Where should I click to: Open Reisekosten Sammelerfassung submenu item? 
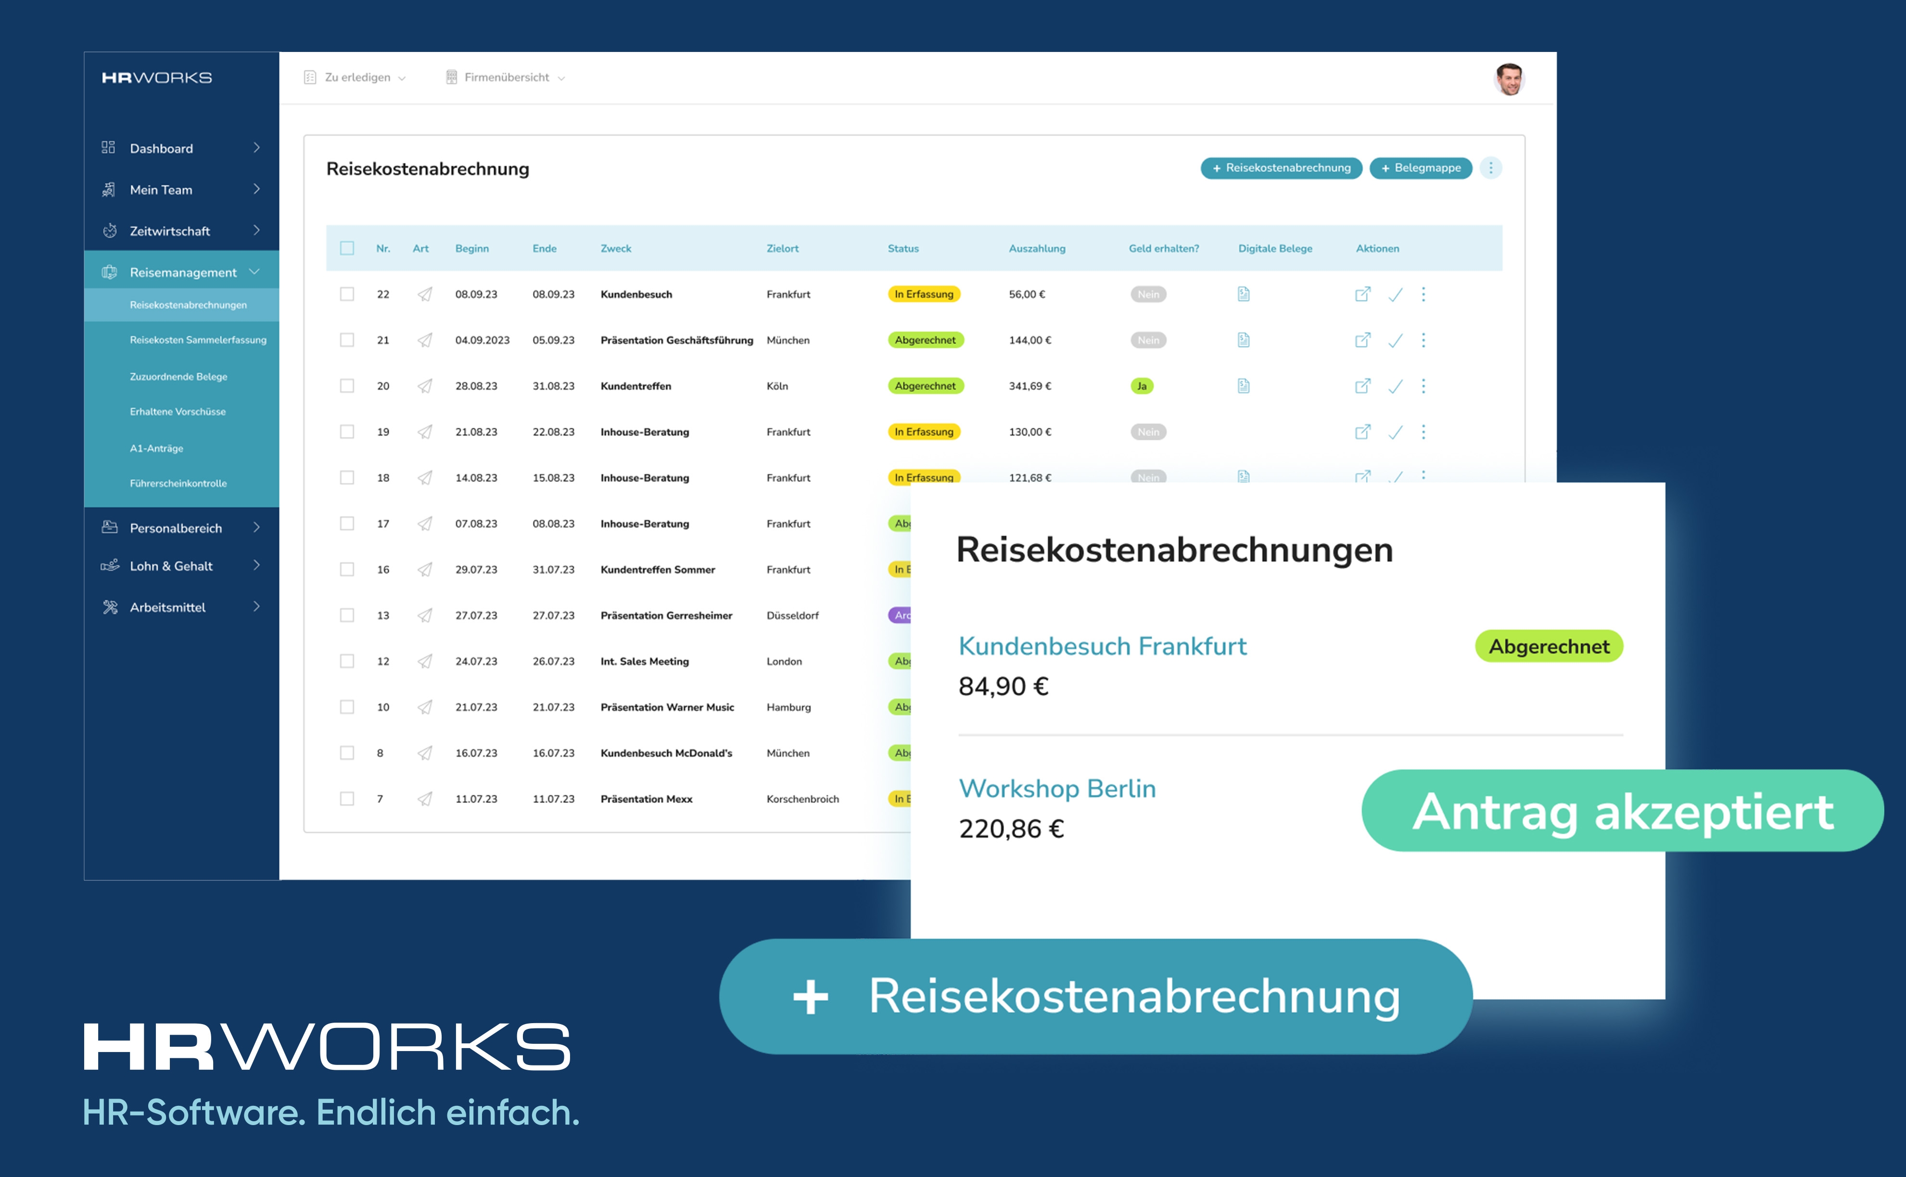coord(198,340)
